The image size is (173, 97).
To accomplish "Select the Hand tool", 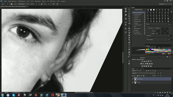I will coord(129,52).
